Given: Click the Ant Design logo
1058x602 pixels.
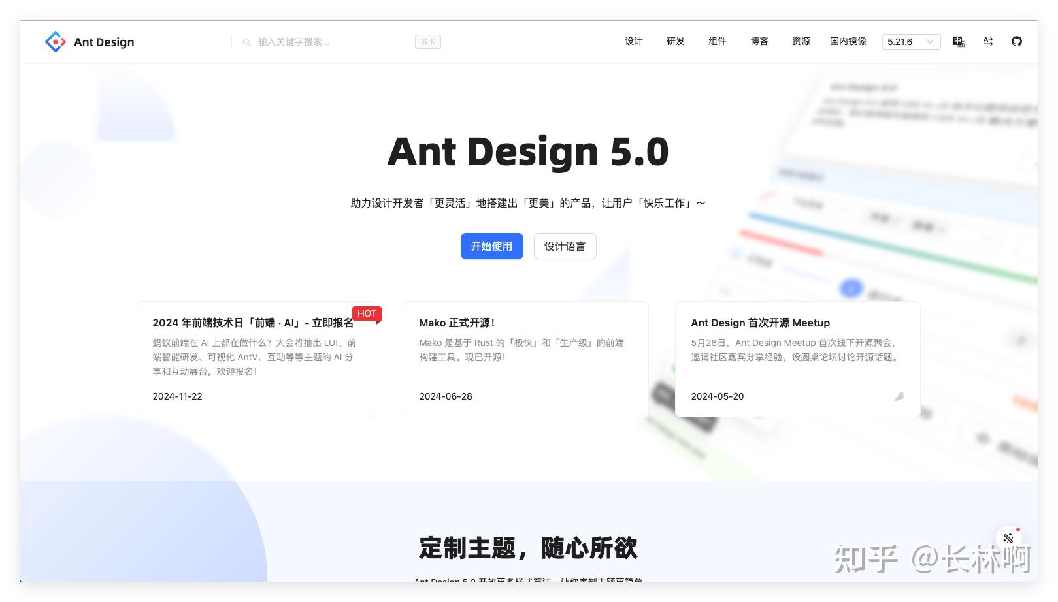Looking at the screenshot, I should (89, 41).
